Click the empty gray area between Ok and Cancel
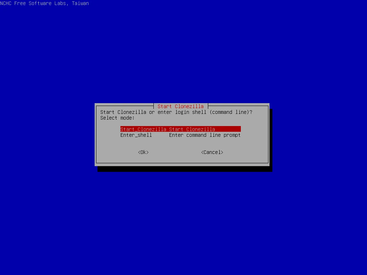 (x=175, y=152)
